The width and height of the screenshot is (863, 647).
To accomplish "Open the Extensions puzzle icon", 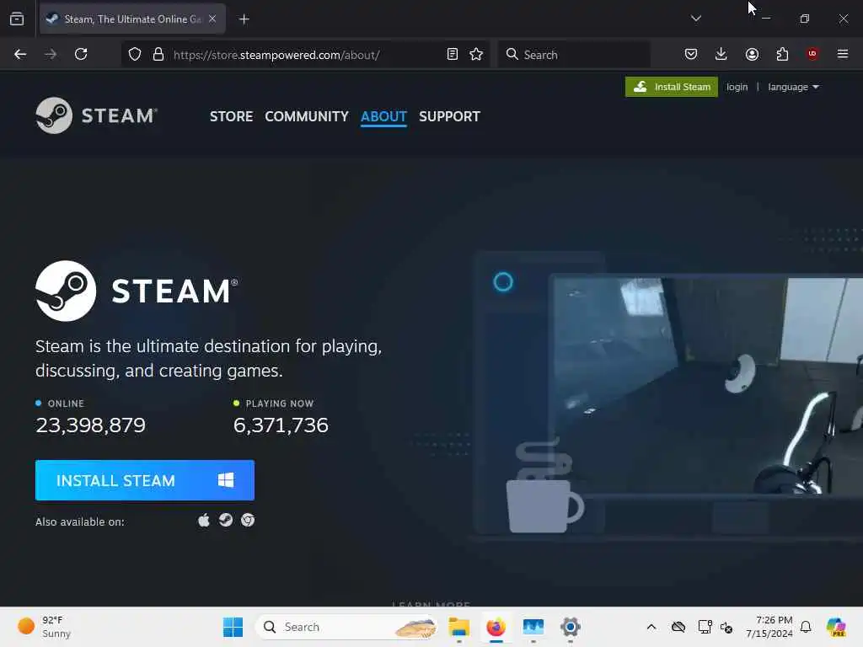I will click(782, 54).
